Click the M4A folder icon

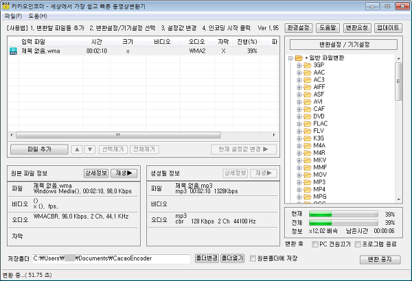pos(308,145)
